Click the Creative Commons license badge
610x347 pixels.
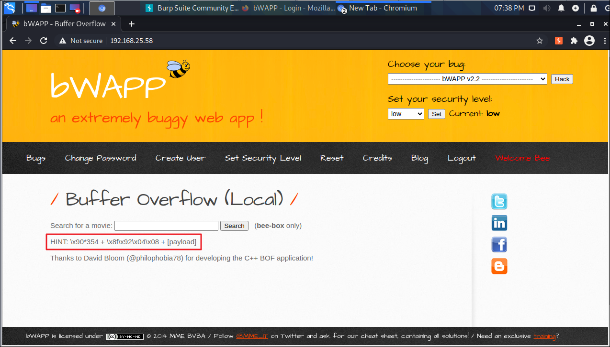(124, 336)
